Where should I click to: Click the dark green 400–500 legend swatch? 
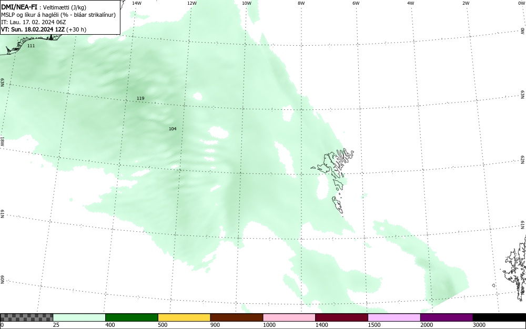point(131,317)
